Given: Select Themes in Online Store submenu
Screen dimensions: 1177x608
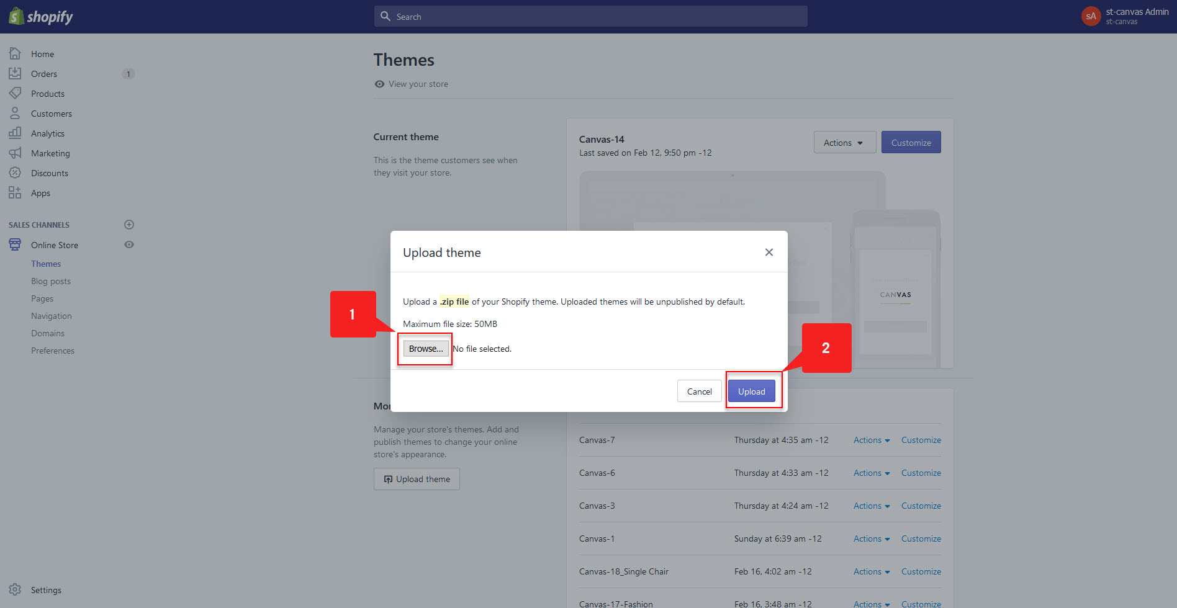Looking at the screenshot, I should (46, 264).
